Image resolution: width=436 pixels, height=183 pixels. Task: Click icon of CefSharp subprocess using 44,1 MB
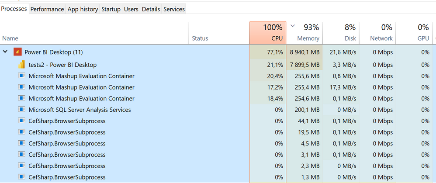[x=22, y=121]
